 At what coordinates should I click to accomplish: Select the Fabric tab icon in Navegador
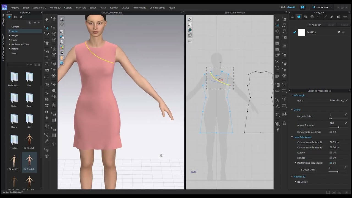[299, 17]
